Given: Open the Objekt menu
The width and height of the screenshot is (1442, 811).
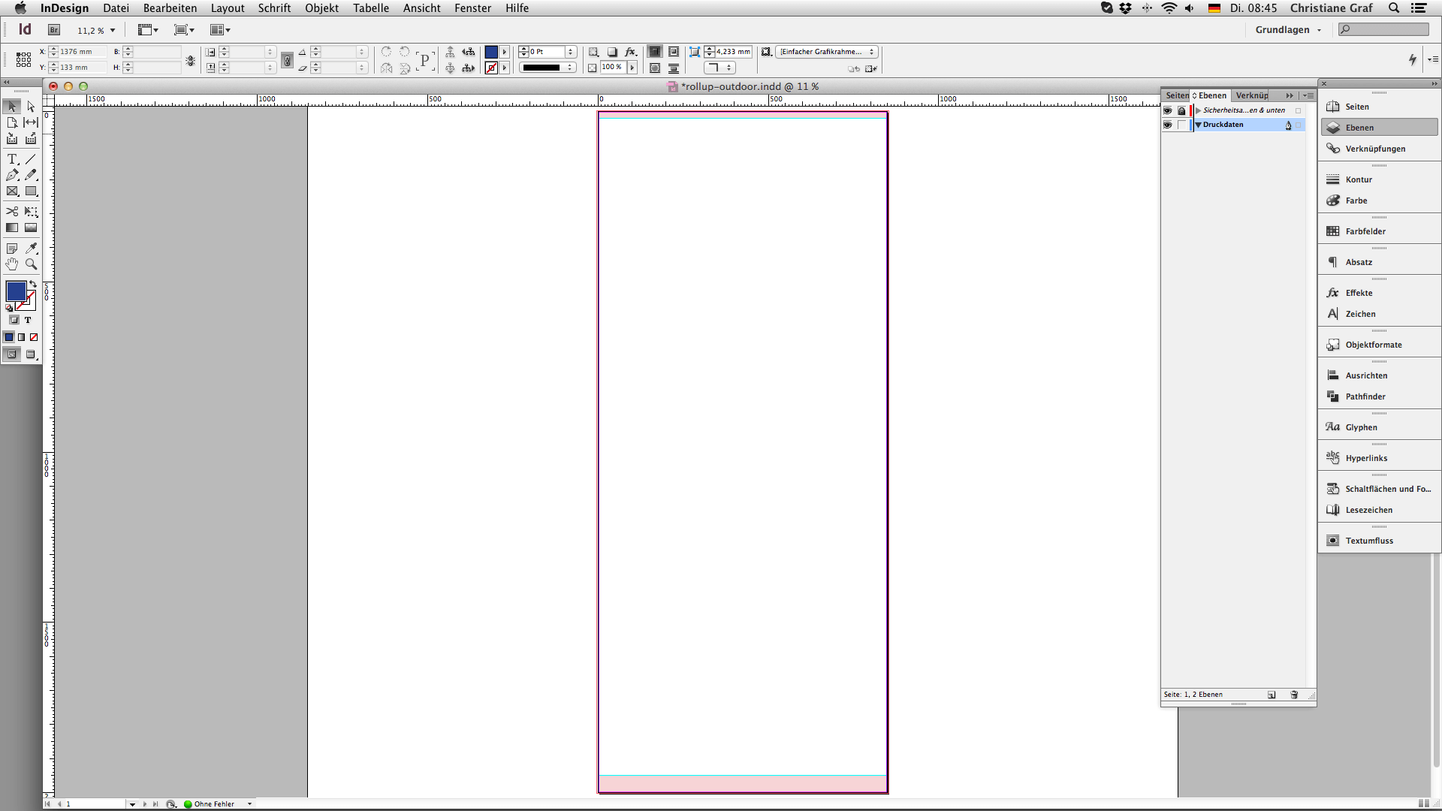Looking at the screenshot, I should click(x=321, y=8).
